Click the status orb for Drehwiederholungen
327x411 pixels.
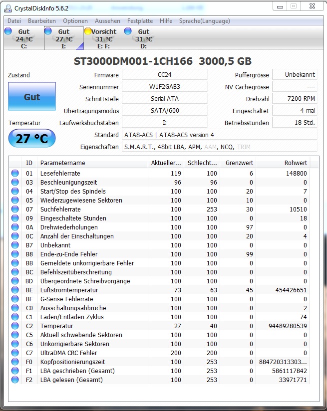click(x=15, y=227)
